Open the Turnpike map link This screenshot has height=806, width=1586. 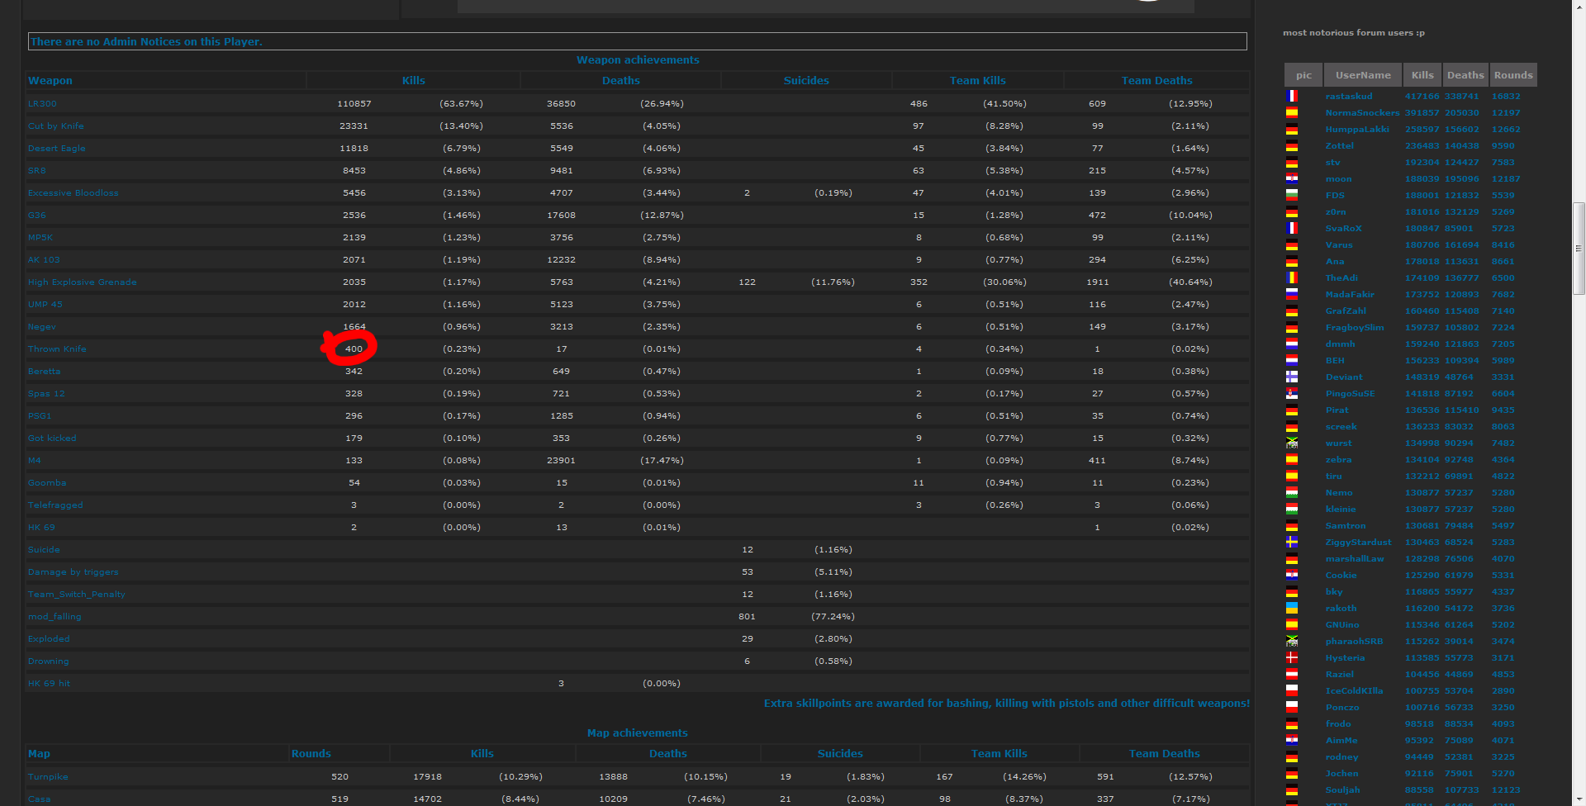click(48, 777)
